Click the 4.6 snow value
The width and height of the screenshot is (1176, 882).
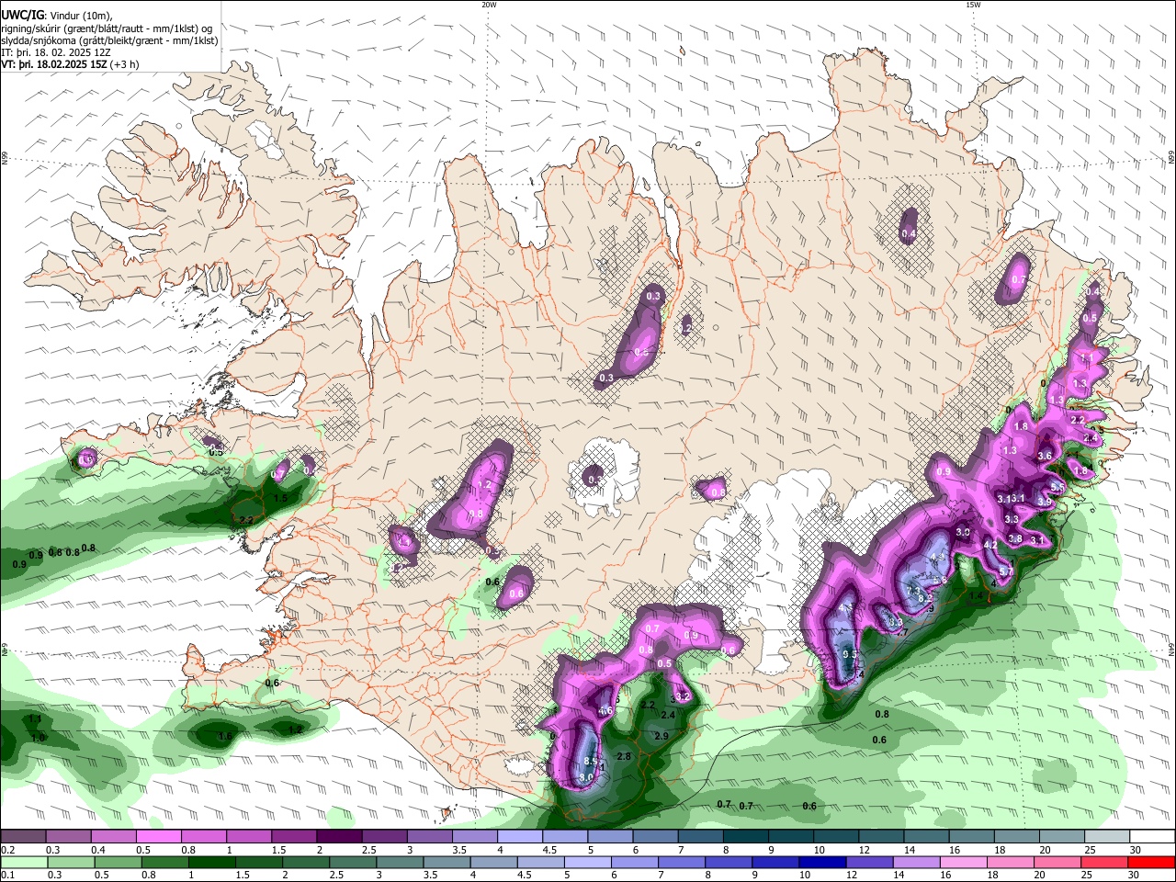click(x=605, y=711)
